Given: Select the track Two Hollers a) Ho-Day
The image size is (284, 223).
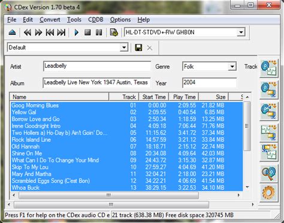Looking at the screenshot, I should [x=126, y=133].
